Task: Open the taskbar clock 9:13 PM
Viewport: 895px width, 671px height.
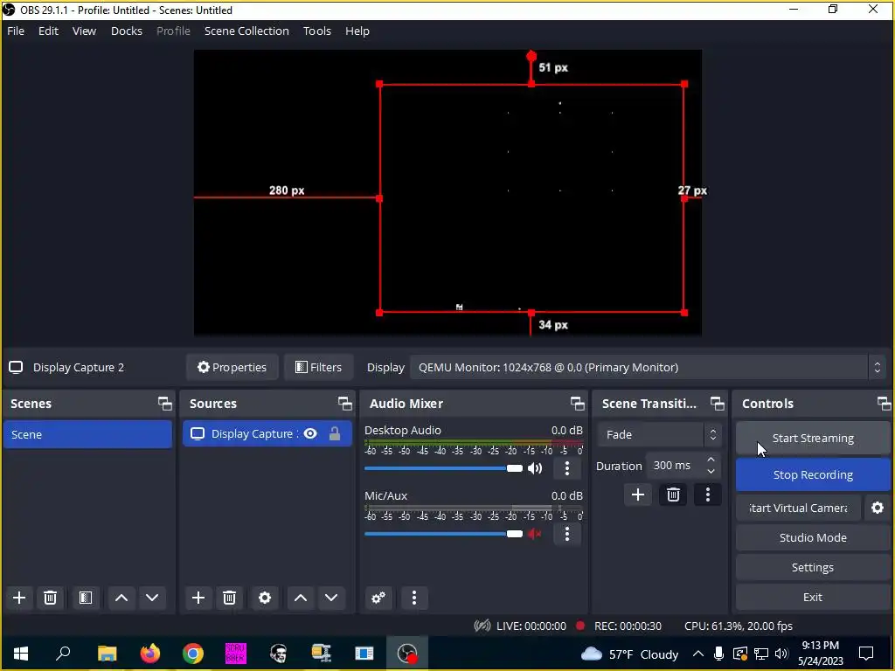Action: tap(820, 654)
